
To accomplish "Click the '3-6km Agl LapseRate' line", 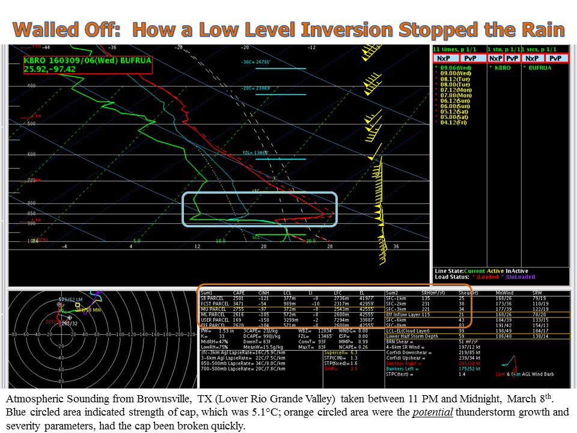I will pos(243,358).
